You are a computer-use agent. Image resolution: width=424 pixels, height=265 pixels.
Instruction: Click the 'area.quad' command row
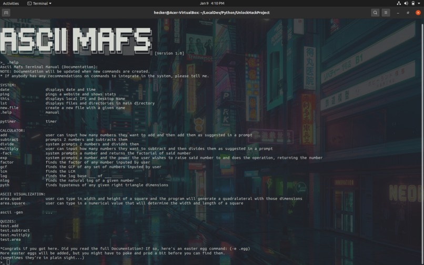coord(151,198)
